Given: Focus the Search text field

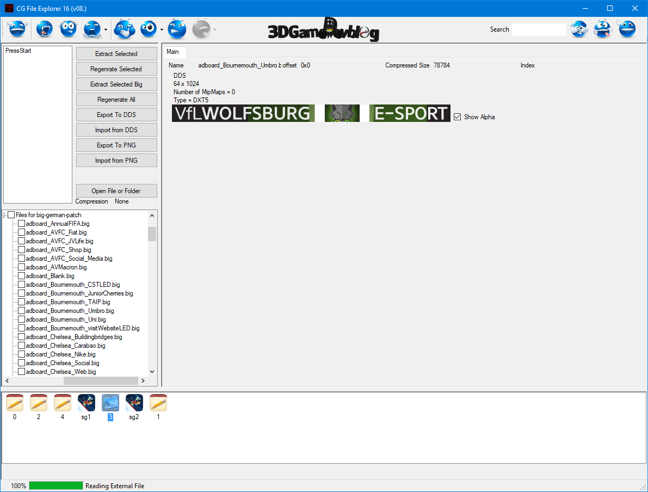Looking at the screenshot, I should [539, 29].
